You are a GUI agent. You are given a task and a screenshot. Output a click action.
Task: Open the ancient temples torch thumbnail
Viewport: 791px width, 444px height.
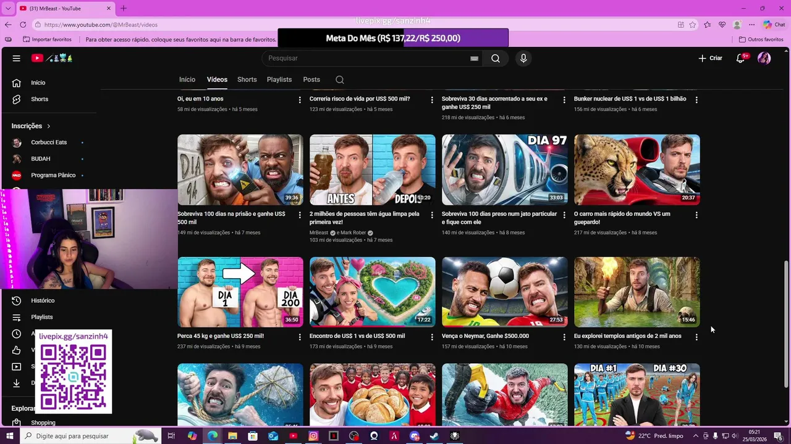637,292
